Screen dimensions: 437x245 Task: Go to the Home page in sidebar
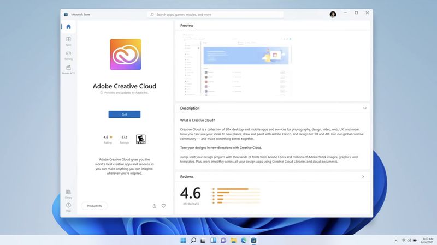[x=69, y=27]
